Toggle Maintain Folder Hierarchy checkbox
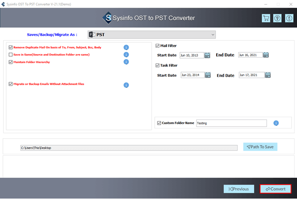The image size is (297, 200). click(10, 62)
